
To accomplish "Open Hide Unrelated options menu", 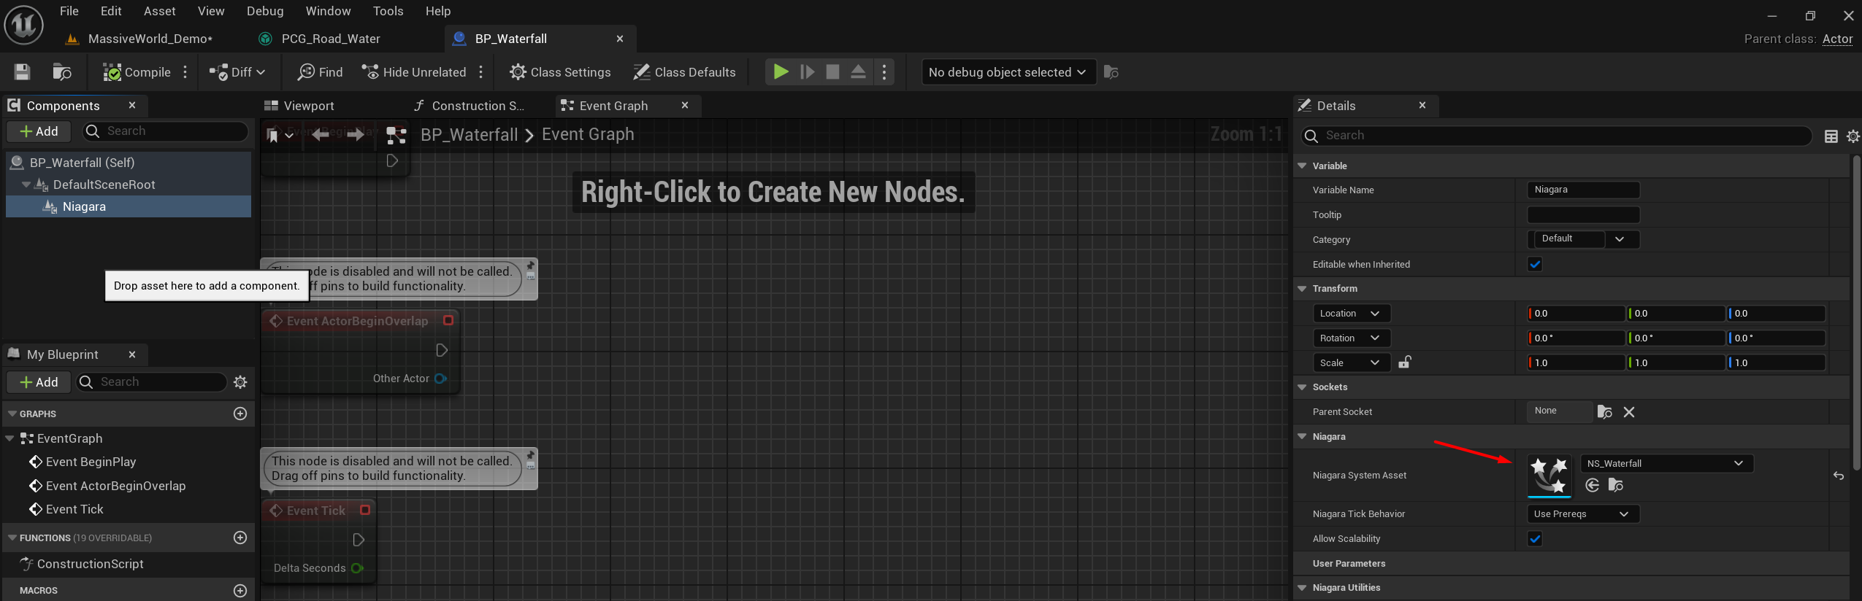I will click(480, 71).
